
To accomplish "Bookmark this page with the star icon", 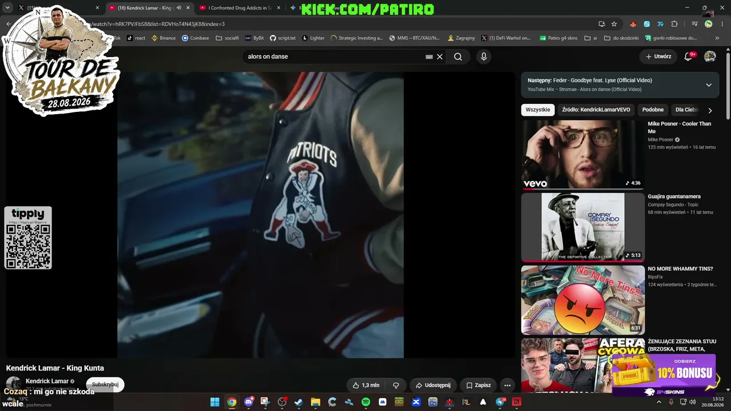I will pyautogui.click(x=614, y=24).
